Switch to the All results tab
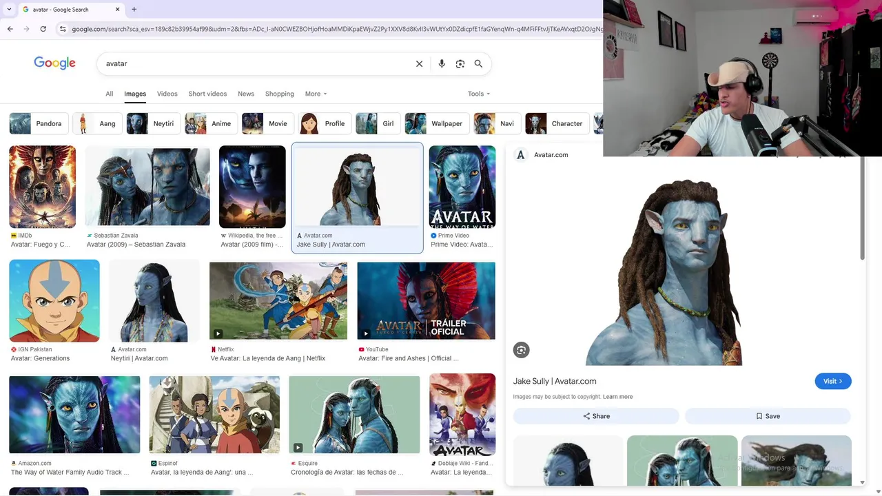This screenshot has width=882, height=496. coord(109,94)
